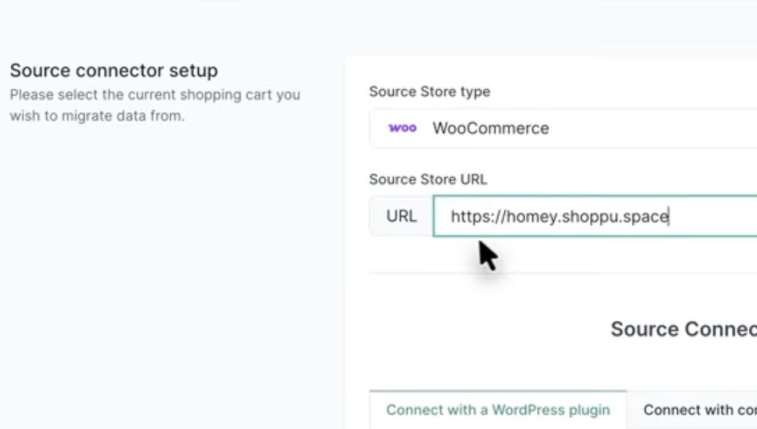Click the Source Store URL label
This screenshot has width=757, height=429.
[429, 180]
